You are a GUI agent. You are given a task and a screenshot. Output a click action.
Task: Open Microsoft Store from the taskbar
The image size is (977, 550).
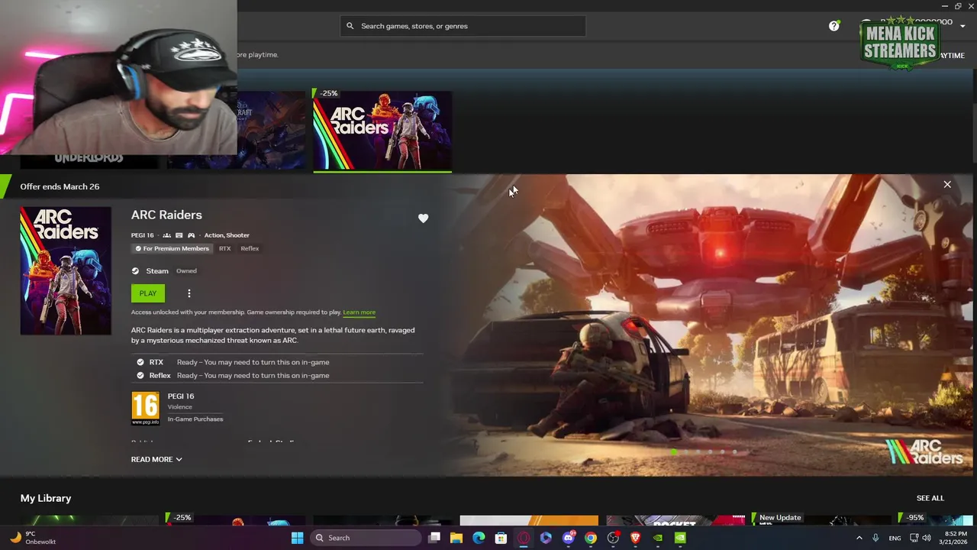click(x=501, y=538)
